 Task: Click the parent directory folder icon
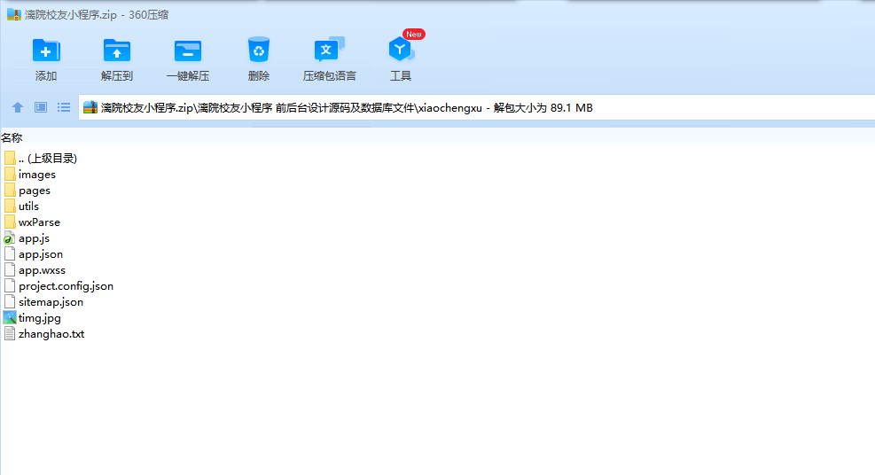10,158
